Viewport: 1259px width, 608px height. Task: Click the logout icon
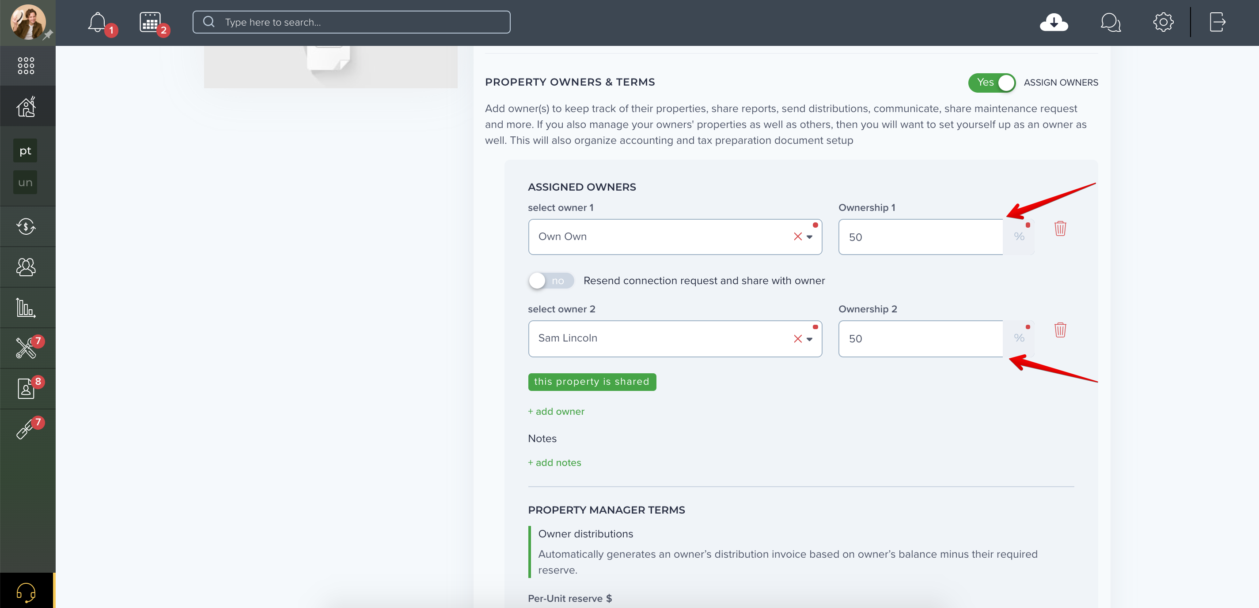[x=1217, y=22]
